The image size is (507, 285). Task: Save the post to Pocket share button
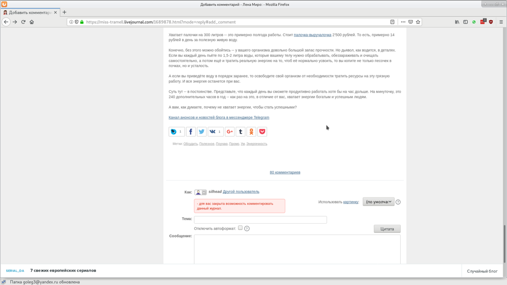pyautogui.click(x=262, y=132)
